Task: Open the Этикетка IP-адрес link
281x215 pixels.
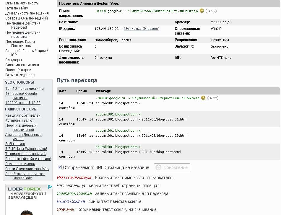Action: point(142,29)
